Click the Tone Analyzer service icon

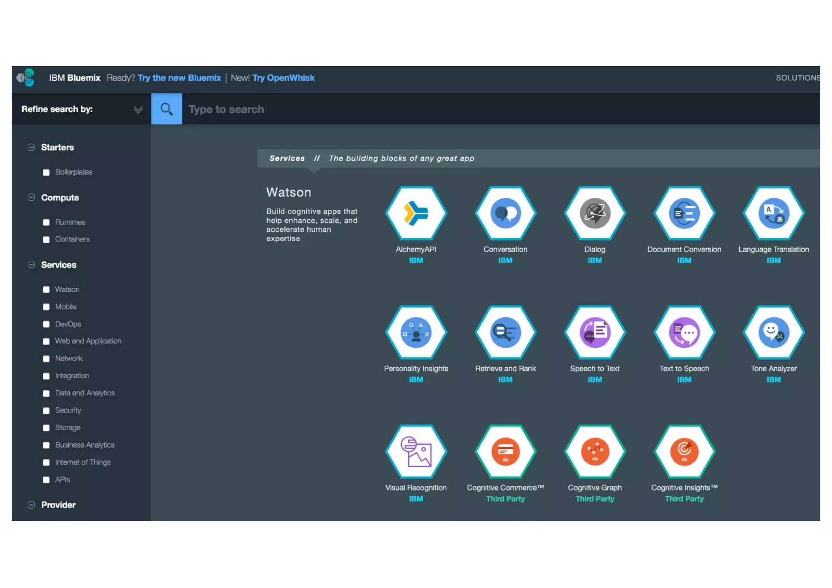(x=773, y=332)
